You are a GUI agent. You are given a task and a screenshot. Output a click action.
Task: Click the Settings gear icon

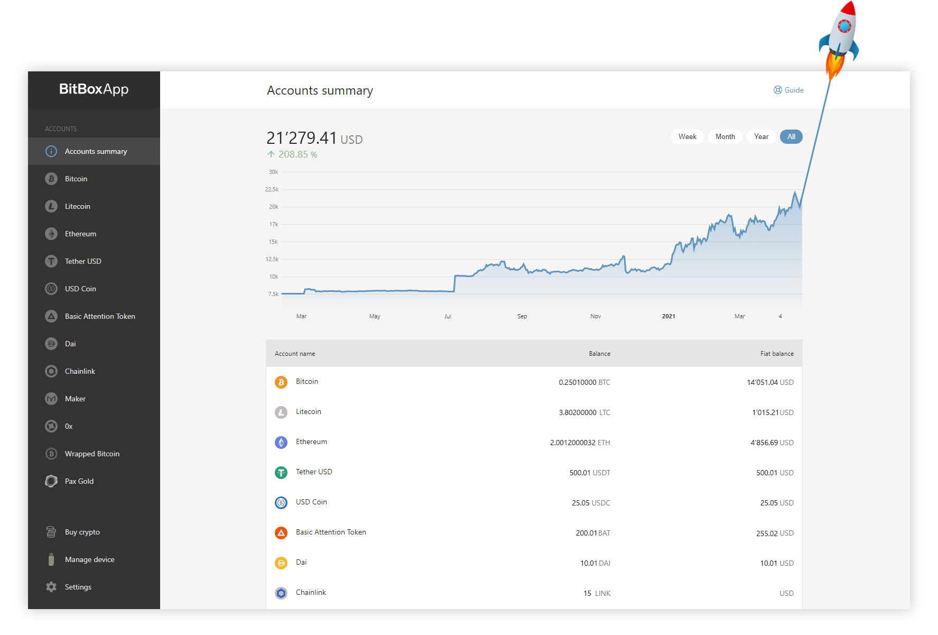51,587
